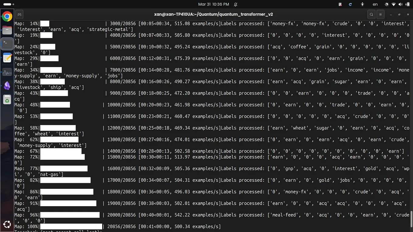
Task: Click the blue refresh indicator in the top bar
Action: tap(350, 4)
